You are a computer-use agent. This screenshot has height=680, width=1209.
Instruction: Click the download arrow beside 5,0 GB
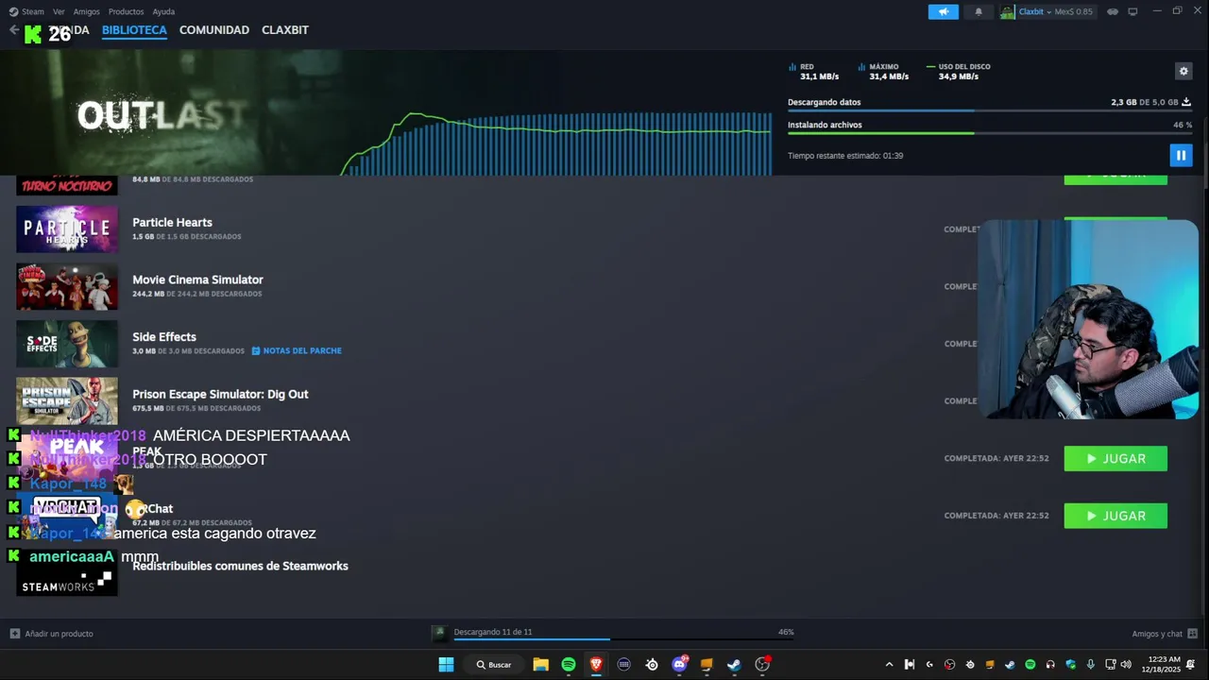(1186, 102)
